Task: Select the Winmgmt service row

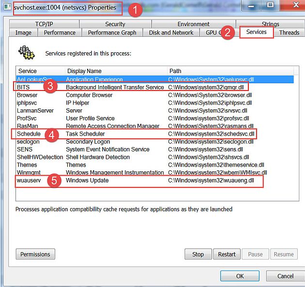Action: click(155, 173)
